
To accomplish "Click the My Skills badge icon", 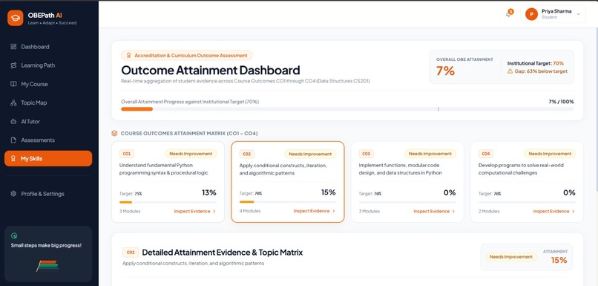I will tap(13, 158).
